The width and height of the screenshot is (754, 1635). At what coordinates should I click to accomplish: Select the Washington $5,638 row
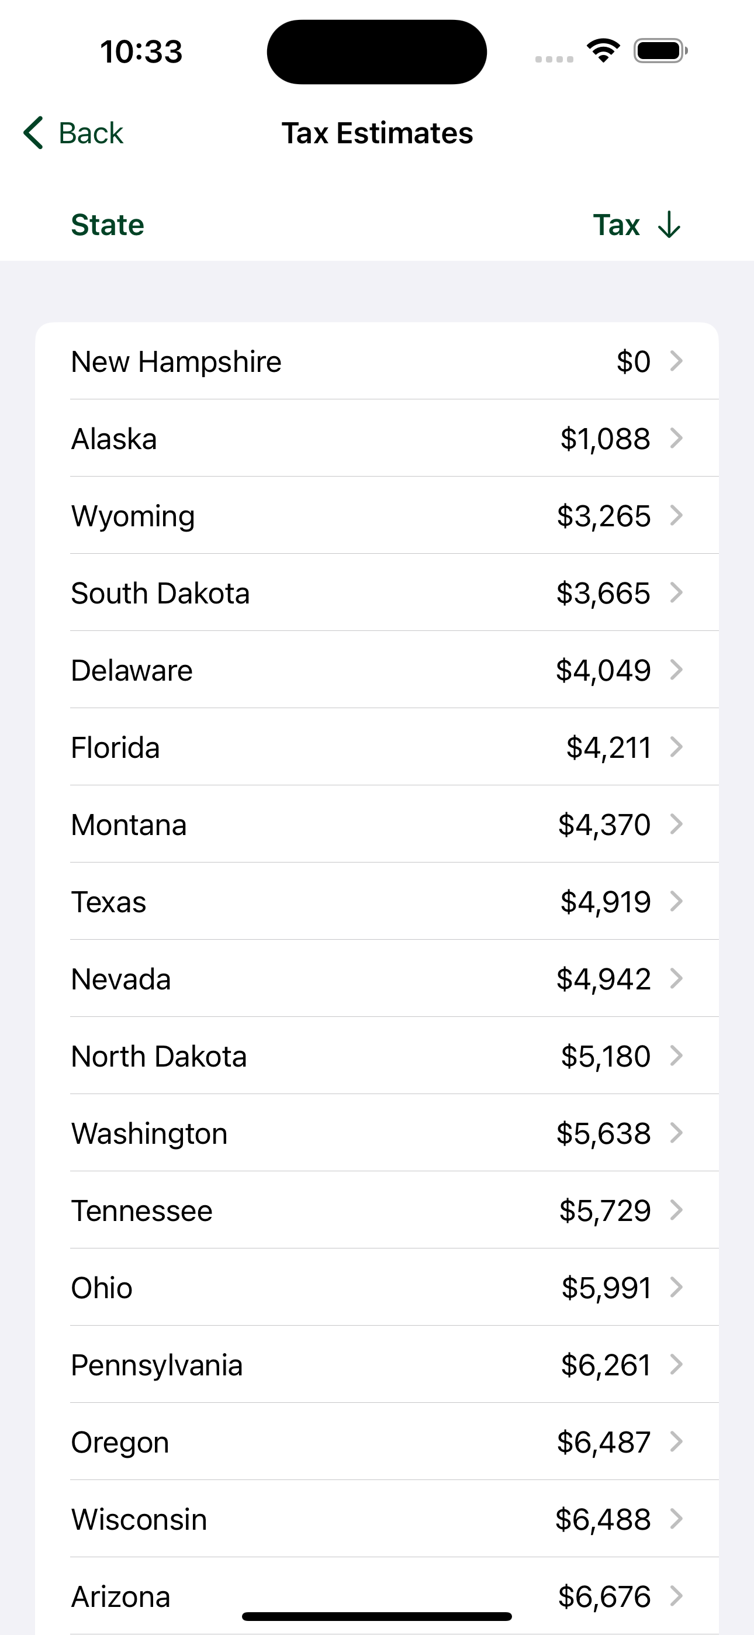point(377,1134)
